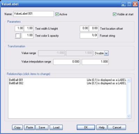Uncheck Visible at start option

click(115, 14)
